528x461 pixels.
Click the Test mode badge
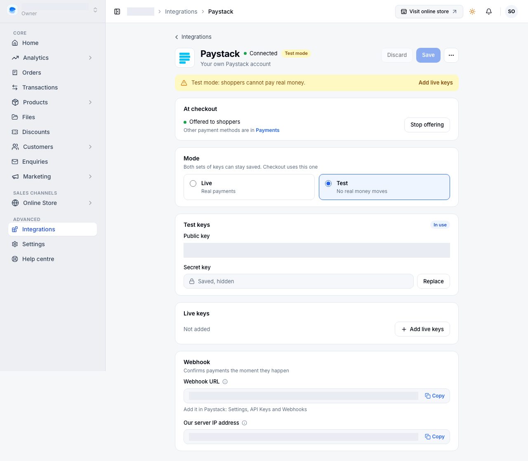click(296, 53)
